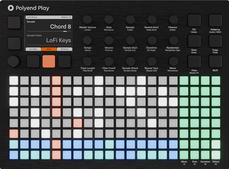Click the Filter Cutoff knob
This screenshot has width=229, height=169.
pos(109,61)
